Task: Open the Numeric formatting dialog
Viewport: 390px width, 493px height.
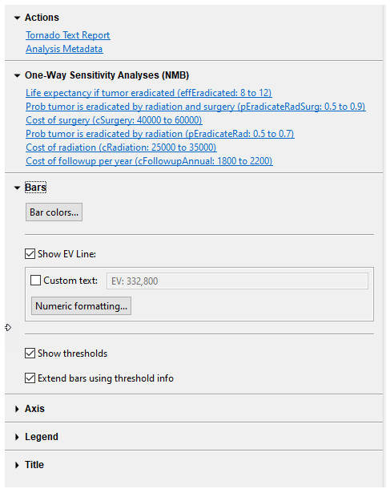Action: (x=82, y=306)
